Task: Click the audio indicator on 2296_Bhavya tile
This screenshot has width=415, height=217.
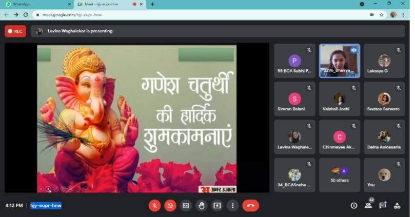Action: (x=353, y=50)
